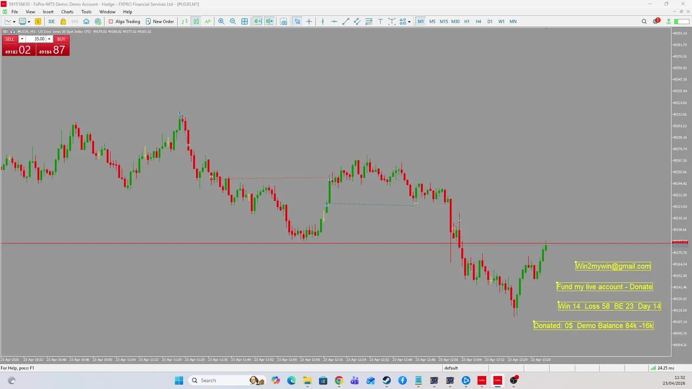Switch chart to bar chart
This screenshot has width=692, height=389.
185,22
